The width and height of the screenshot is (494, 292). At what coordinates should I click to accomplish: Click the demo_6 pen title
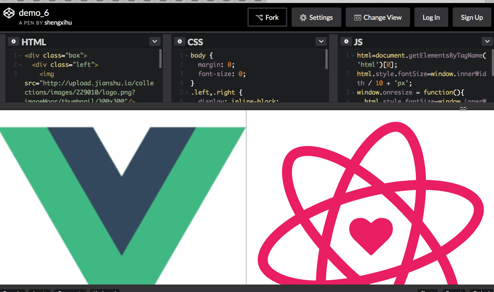34,13
